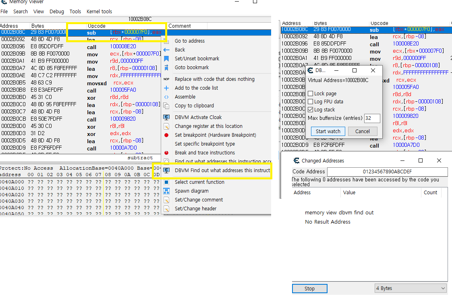Click the Spawn diagram icon
Viewport: 452px width, 296px height.
(x=166, y=191)
